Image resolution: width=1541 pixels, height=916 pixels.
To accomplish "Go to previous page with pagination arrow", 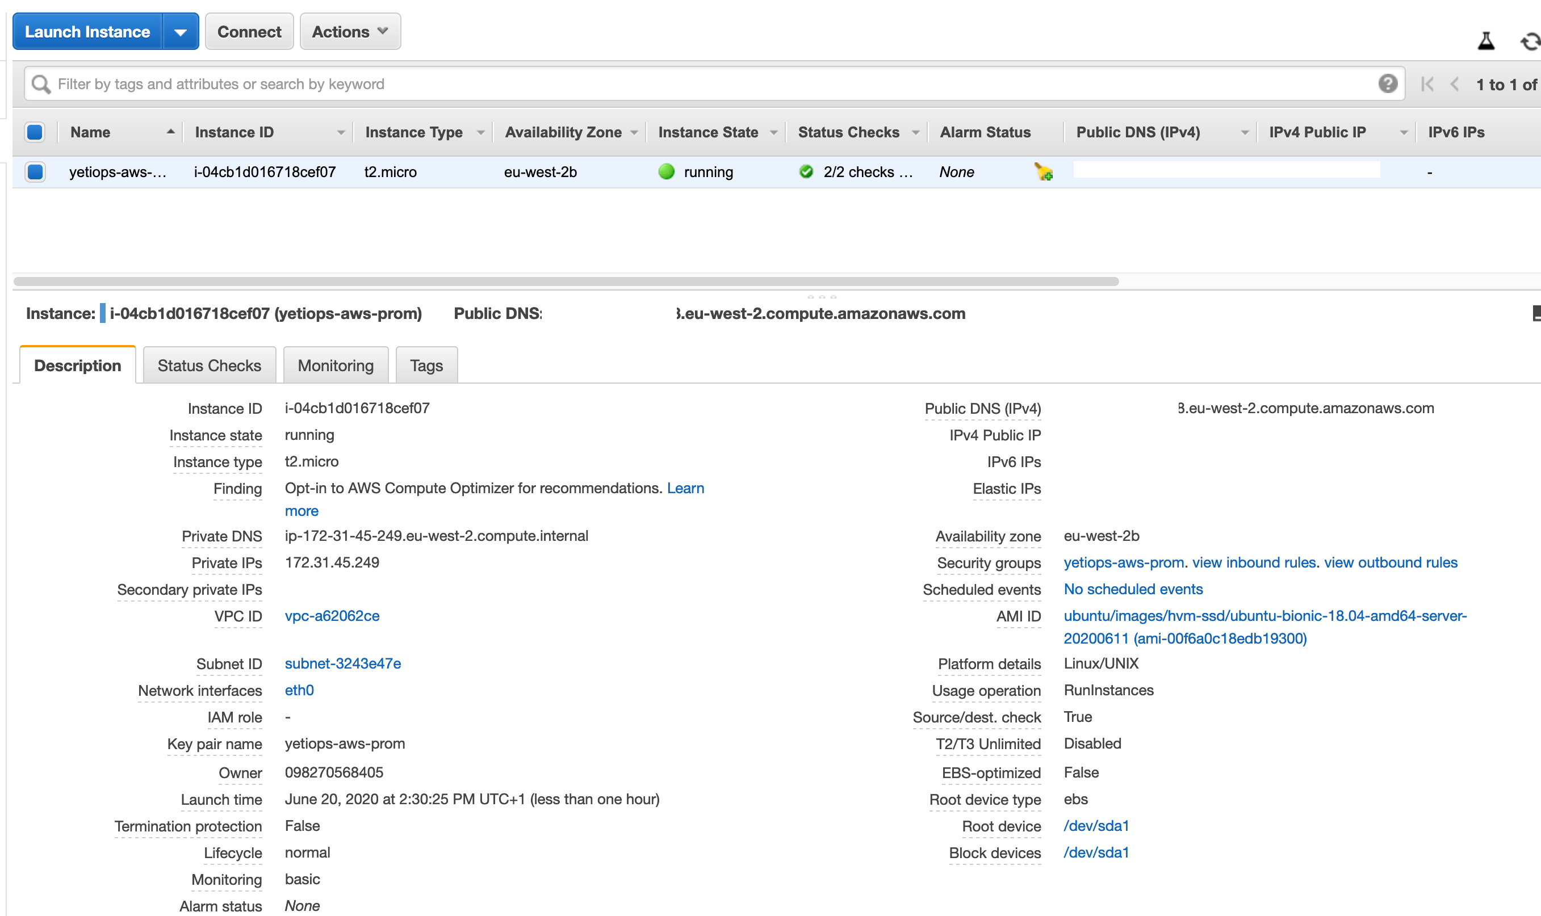I will pyautogui.click(x=1455, y=84).
